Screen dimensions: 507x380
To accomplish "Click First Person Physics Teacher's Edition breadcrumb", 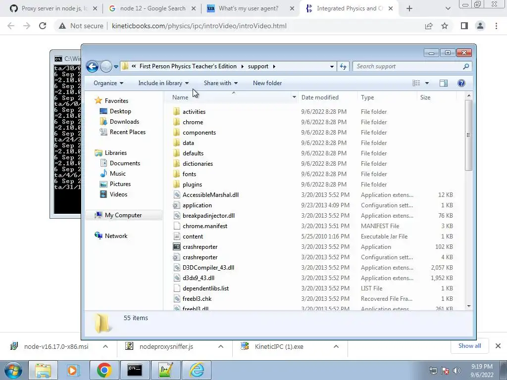I will [188, 66].
